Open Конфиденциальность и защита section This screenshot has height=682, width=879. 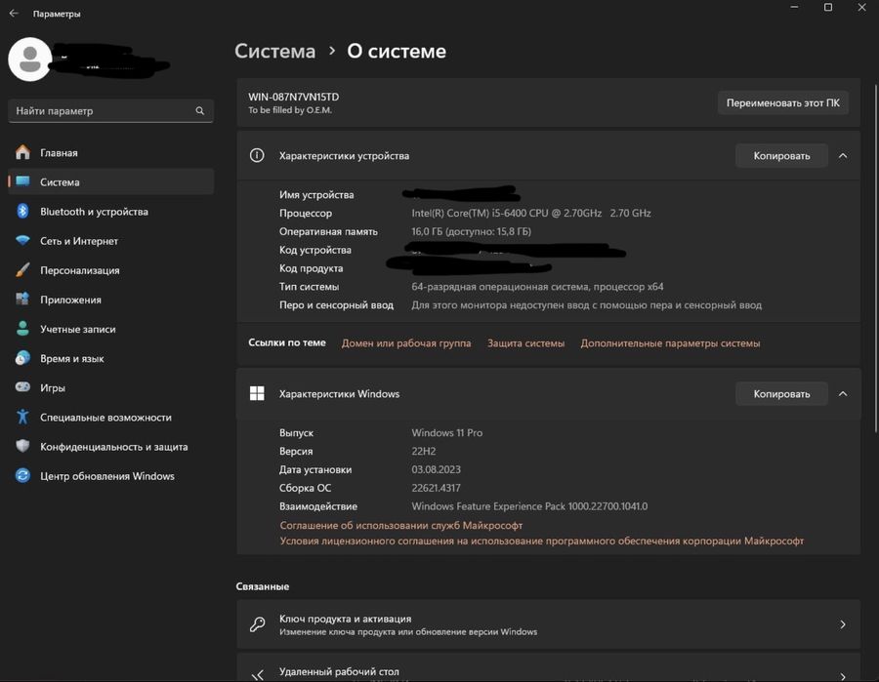click(x=113, y=447)
